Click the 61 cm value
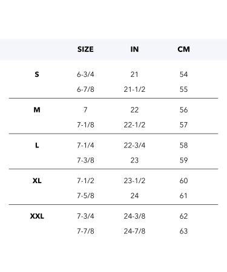227x272 pixels. tap(183, 196)
